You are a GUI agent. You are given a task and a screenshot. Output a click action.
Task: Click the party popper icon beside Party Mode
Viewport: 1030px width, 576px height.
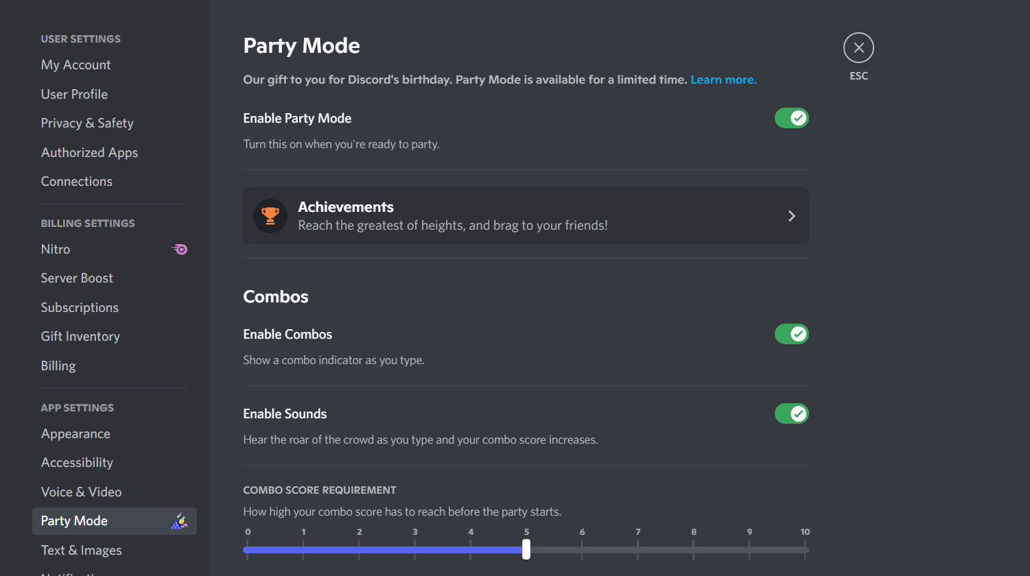[x=179, y=521]
